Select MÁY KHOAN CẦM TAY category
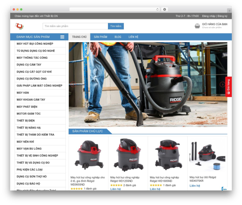The image size is (242, 205). [40, 100]
